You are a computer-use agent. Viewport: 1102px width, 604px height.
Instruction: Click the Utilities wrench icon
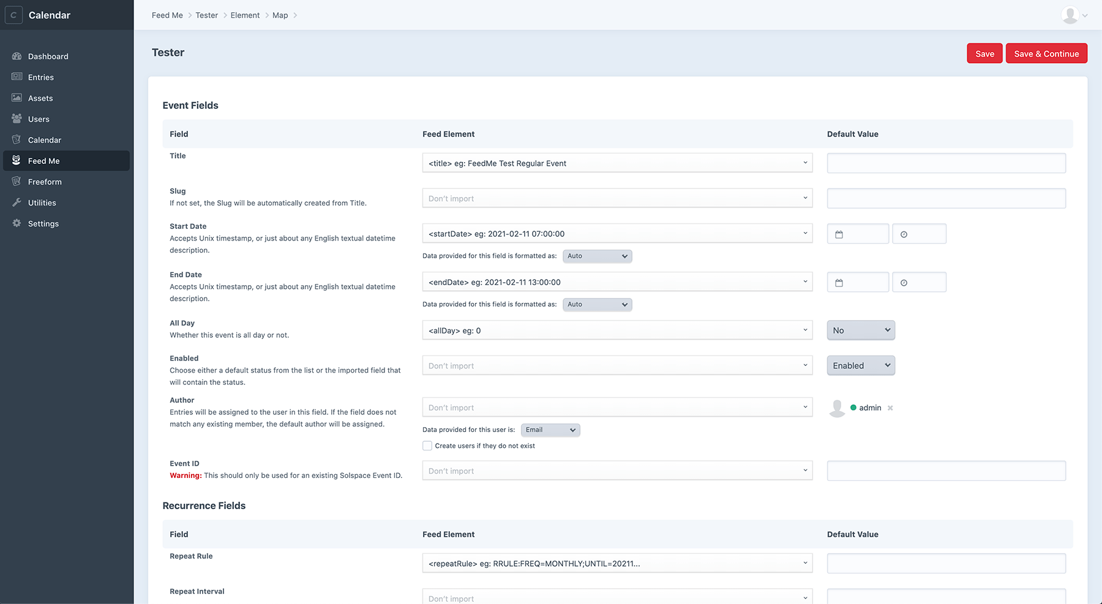17,203
